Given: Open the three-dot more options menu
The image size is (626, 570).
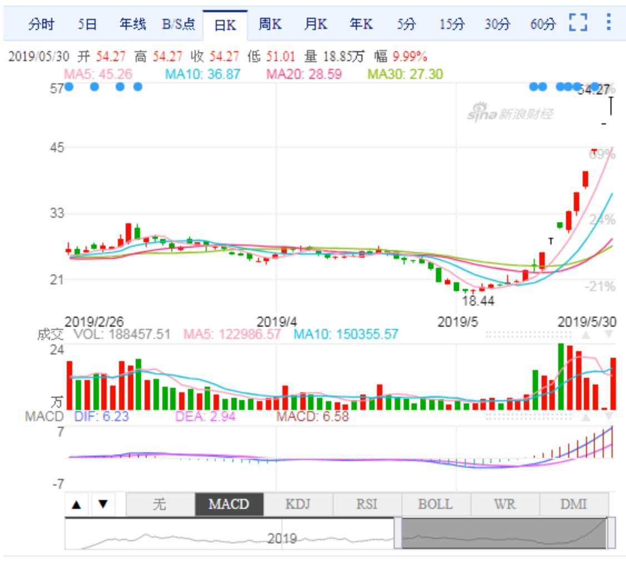Looking at the screenshot, I should click(608, 23).
